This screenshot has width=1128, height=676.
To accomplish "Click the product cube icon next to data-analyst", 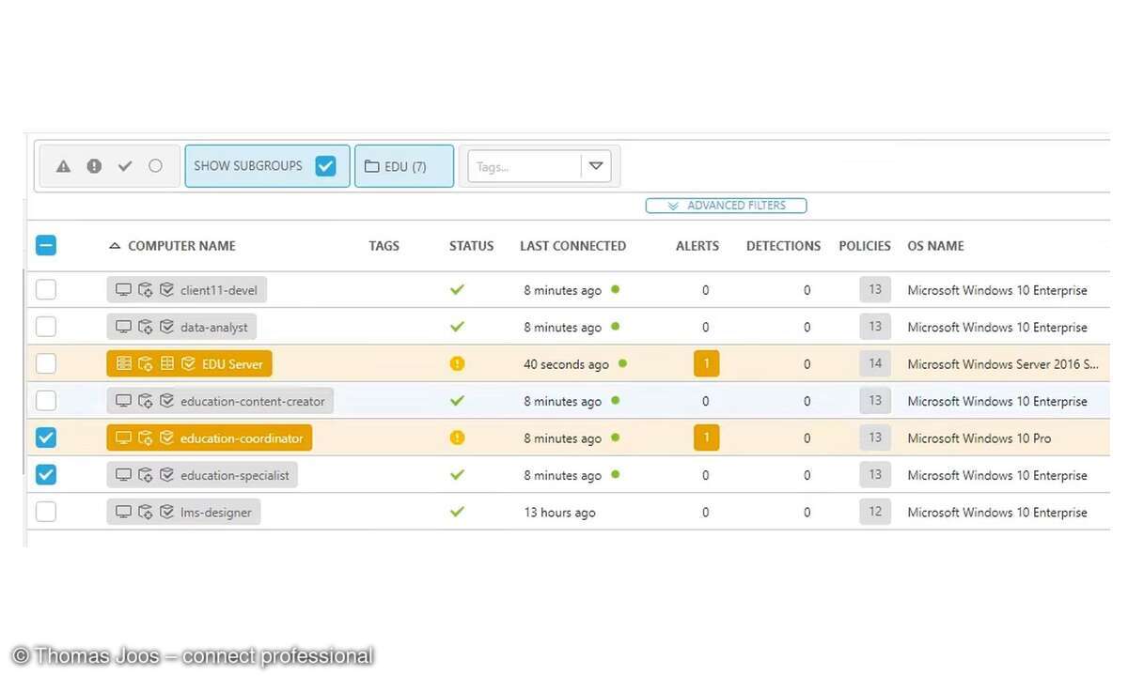I will pyautogui.click(x=146, y=327).
